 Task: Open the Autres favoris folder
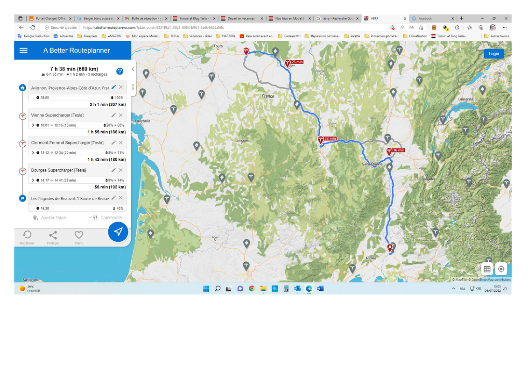pos(496,36)
